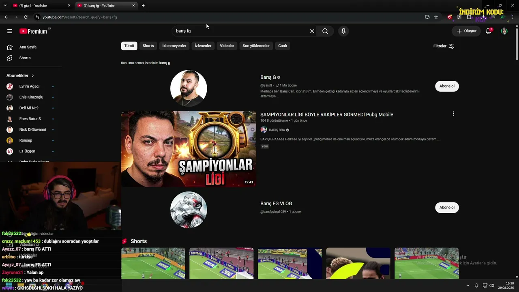Bookmark this page with the star
Viewport: 519px width, 292px height.
tap(436, 17)
